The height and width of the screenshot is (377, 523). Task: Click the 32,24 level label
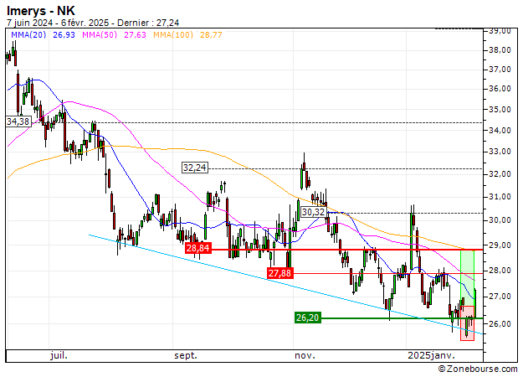click(x=195, y=168)
